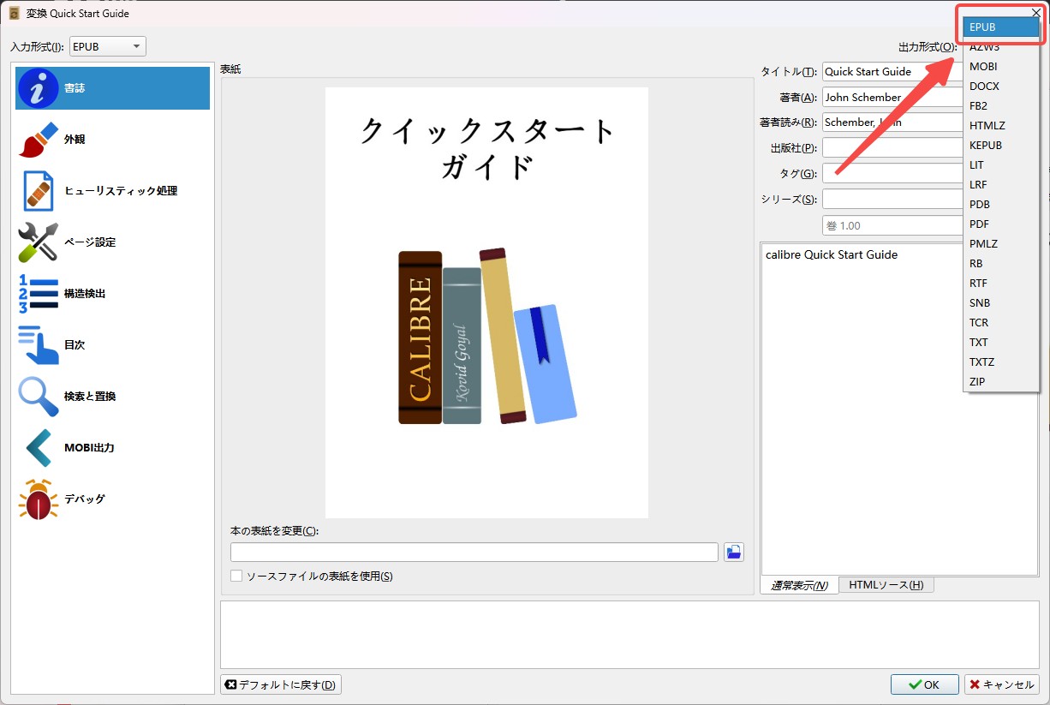Click the OK button
The width and height of the screenshot is (1050, 705).
pos(925,684)
